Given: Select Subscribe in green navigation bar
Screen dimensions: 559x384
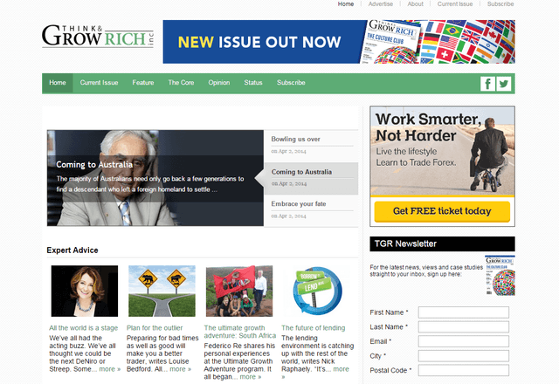Looking at the screenshot, I should [x=291, y=83].
